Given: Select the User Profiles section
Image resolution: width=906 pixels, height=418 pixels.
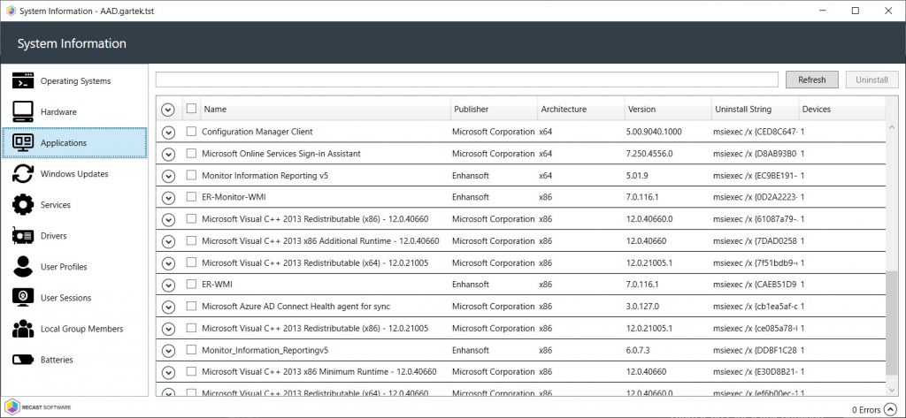Looking at the screenshot, I should (x=74, y=267).
